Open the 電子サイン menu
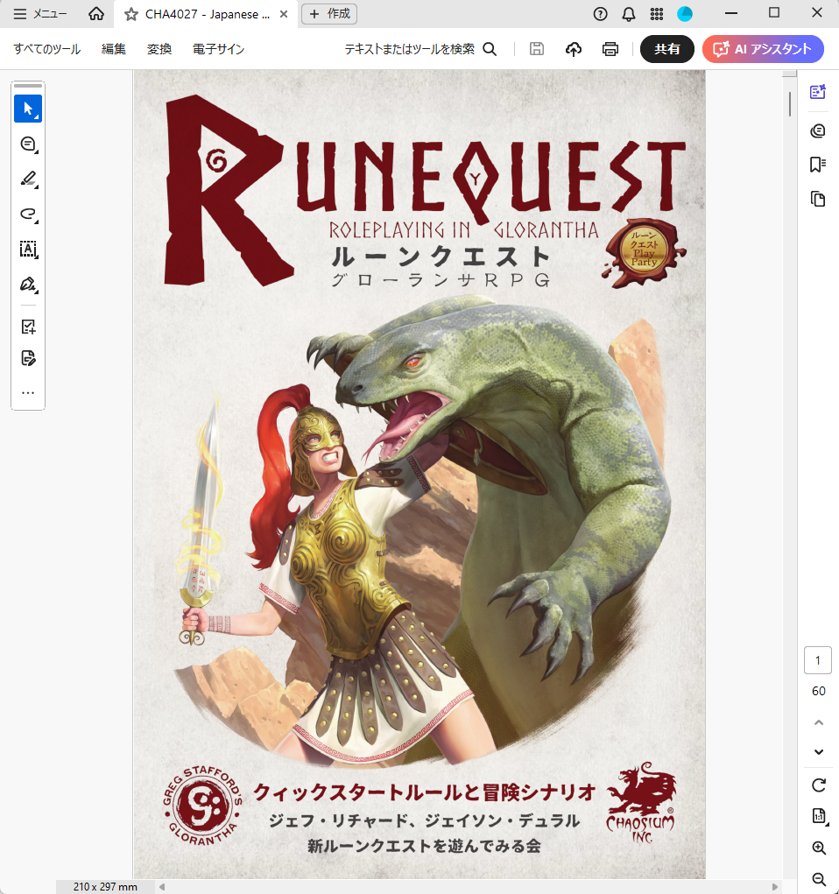Screen dimensions: 839x894 tap(218, 49)
